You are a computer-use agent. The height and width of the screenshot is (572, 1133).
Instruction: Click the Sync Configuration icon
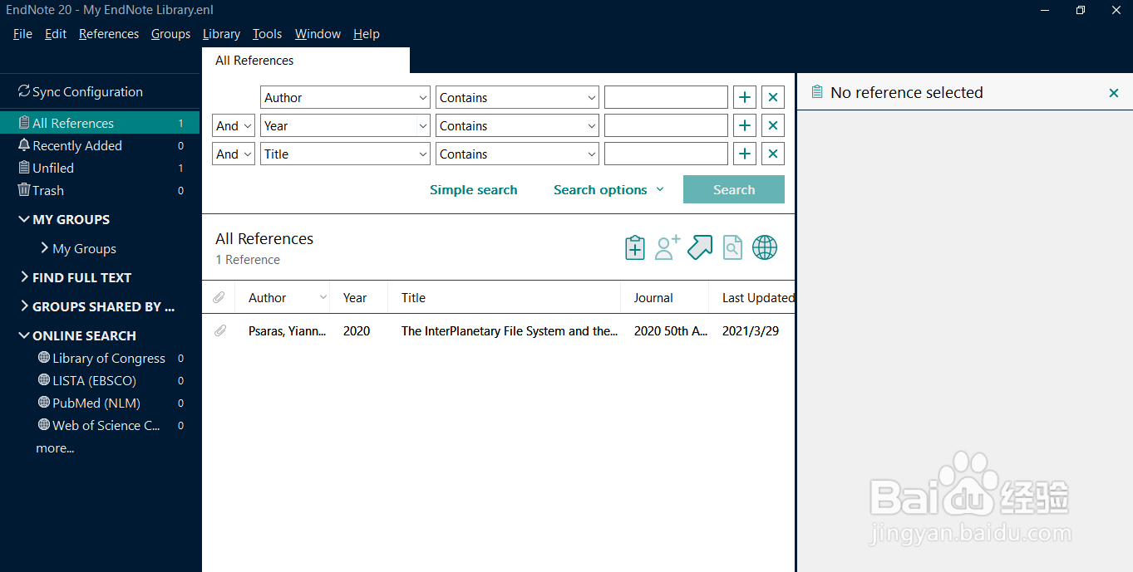coord(23,91)
